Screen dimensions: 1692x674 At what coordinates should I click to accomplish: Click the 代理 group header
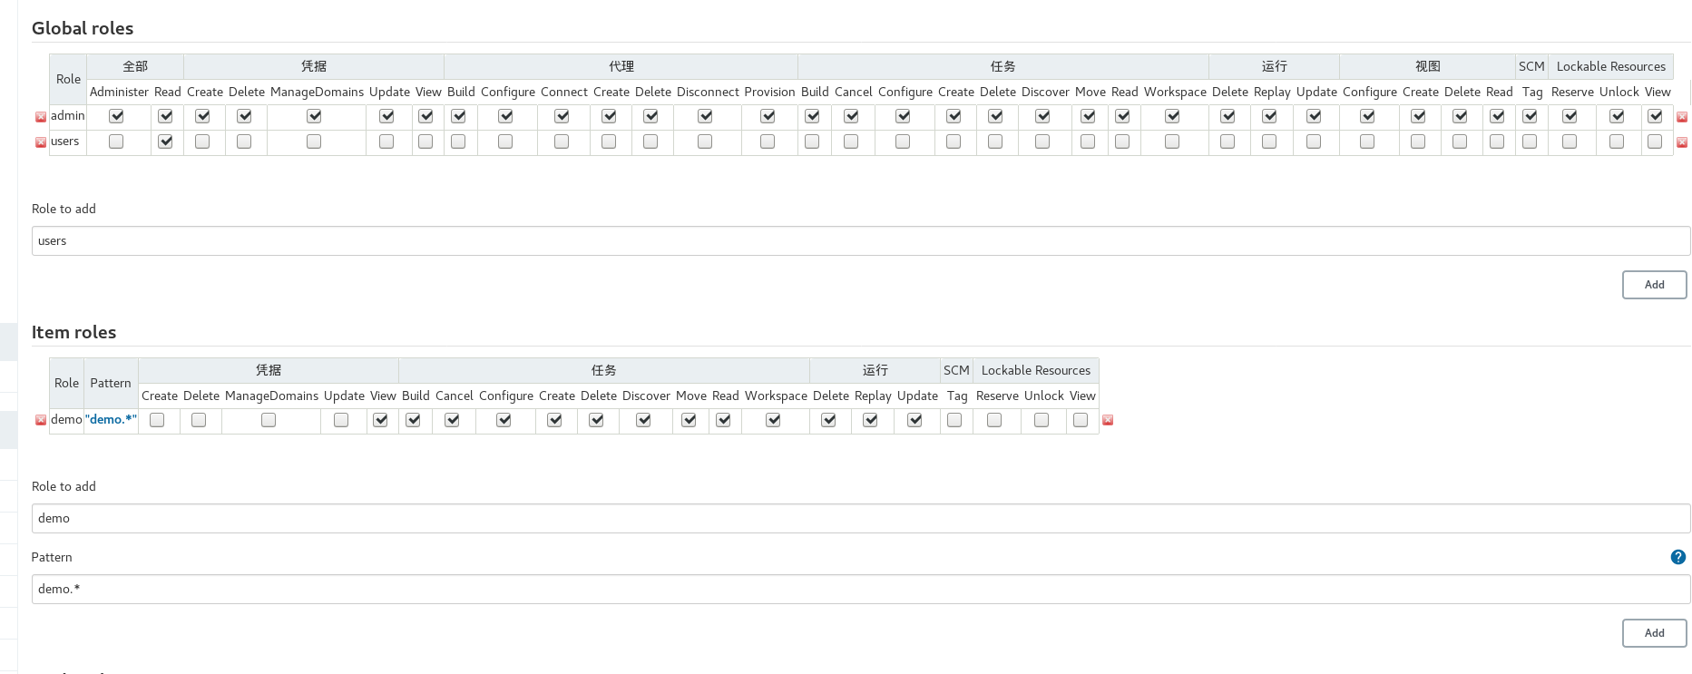click(x=621, y=66)
